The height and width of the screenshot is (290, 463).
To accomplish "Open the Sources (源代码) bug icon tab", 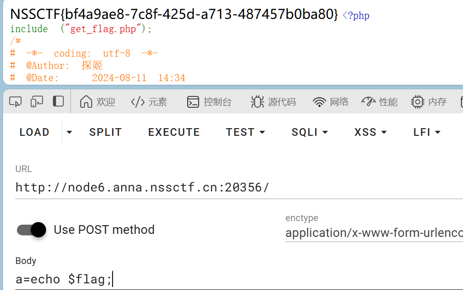I will 273,102.
